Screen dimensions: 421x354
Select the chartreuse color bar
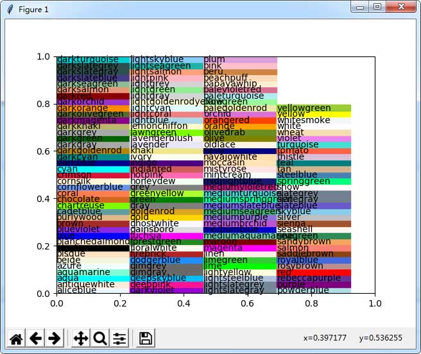[x=93, y=206]
